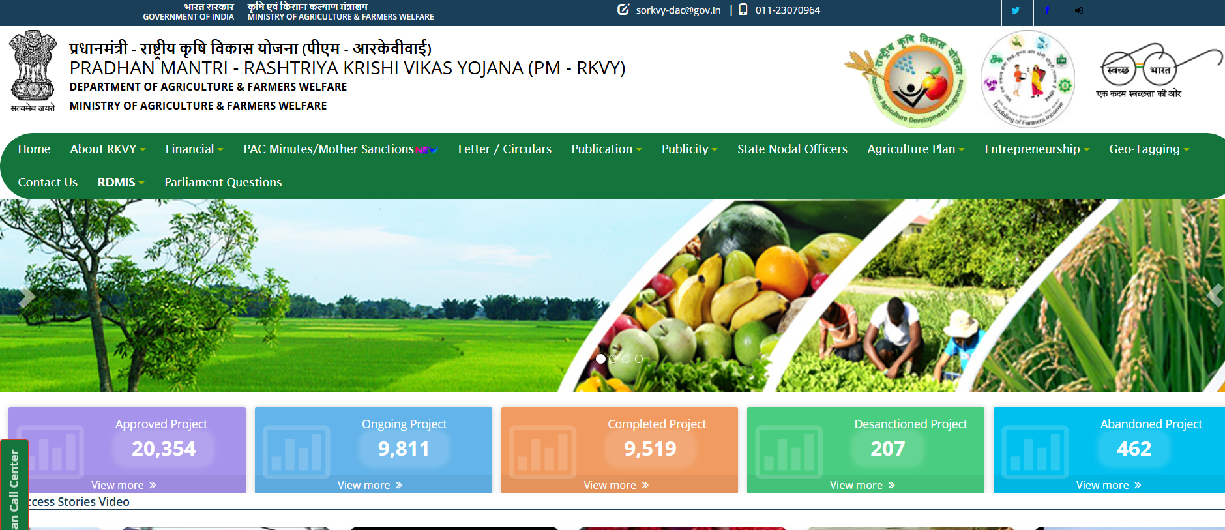1225x530 pixels.
Task: Open Parliament Questions menu item
Action: pos(223,183)
